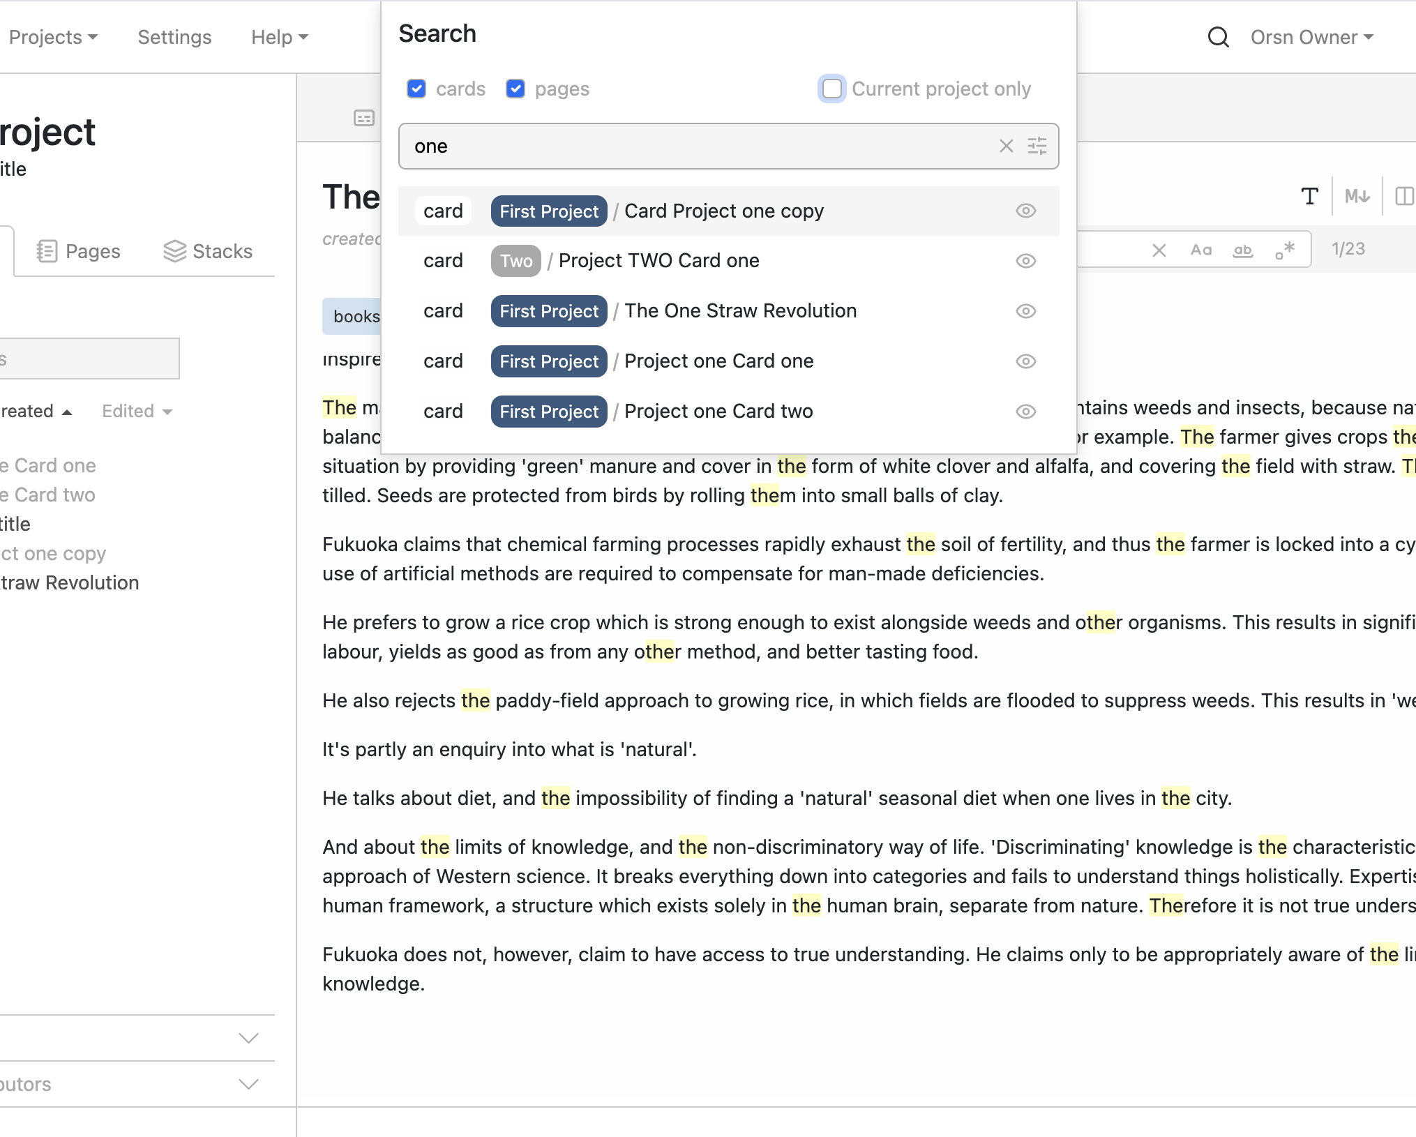
Task: Switch to rich text T editor mode
Action: 1310,197
